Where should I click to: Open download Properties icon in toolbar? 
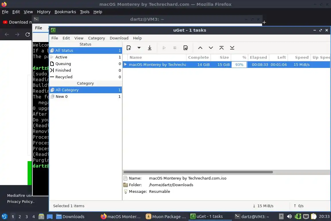[x=186, y=48]
